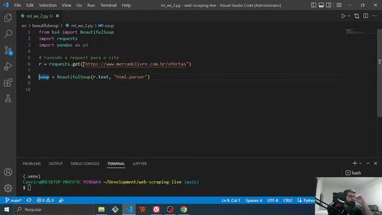Open the View menu
The width and height of the screenshot is (382, 215).
point(66,5)
